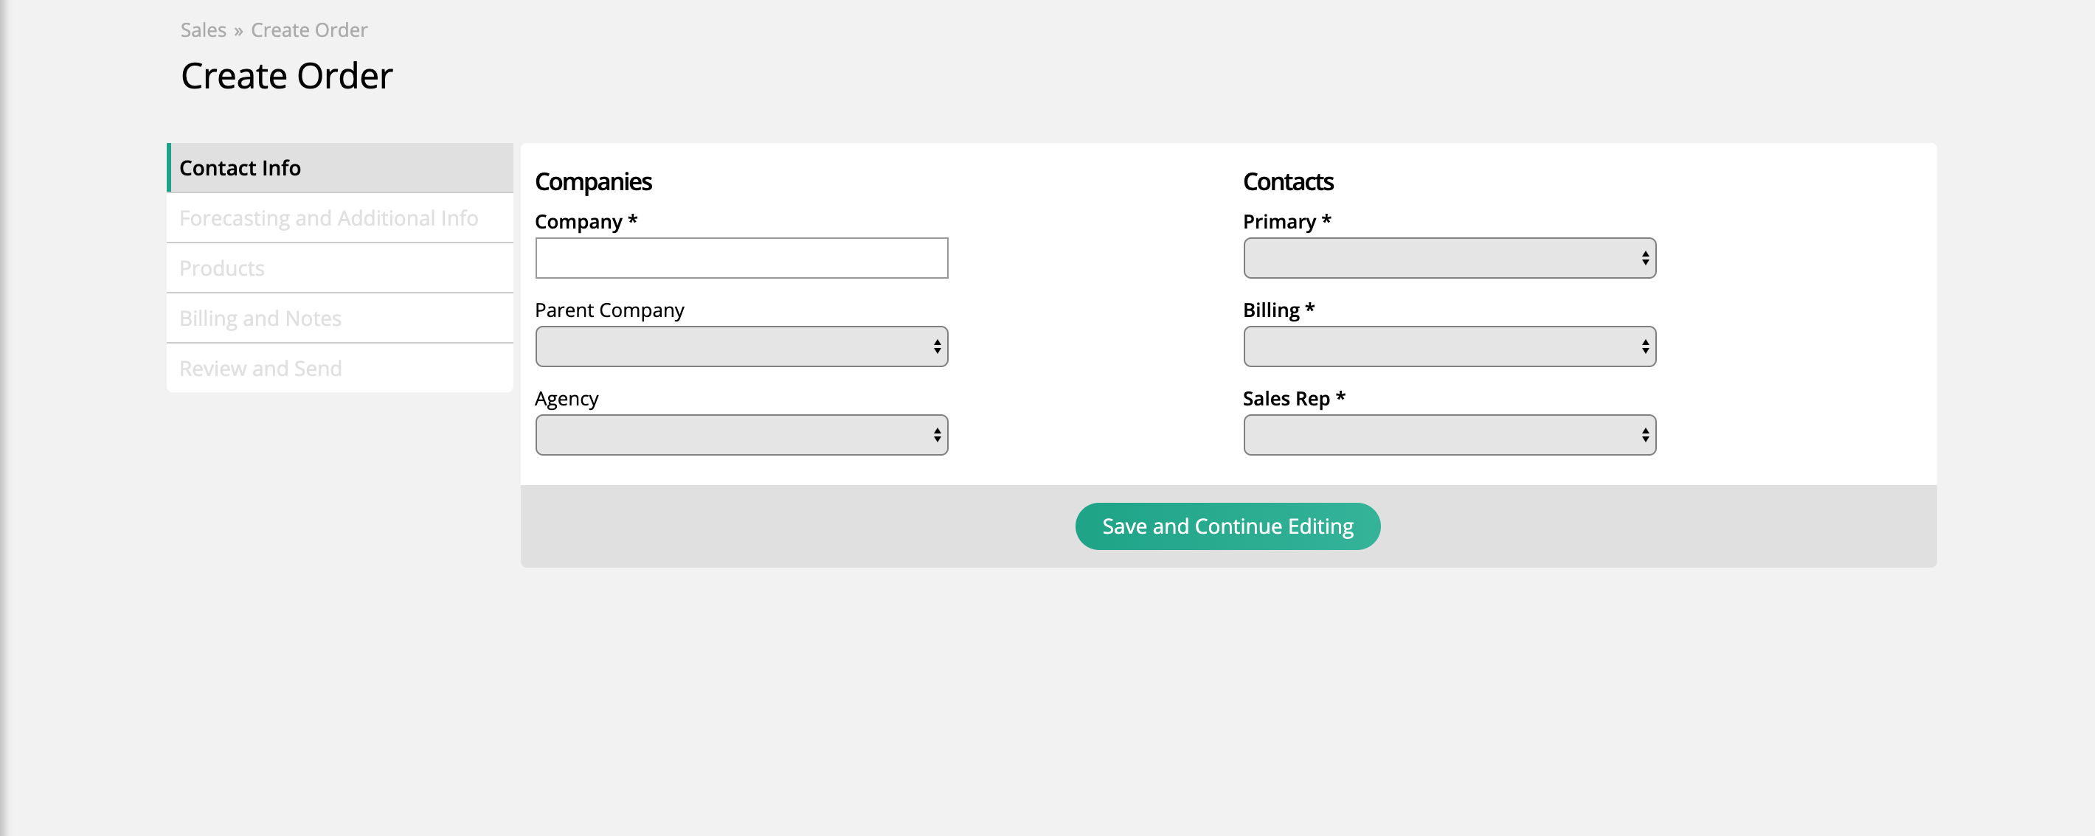Open the Primary contact dropdown
The width and height of the screenshot is (2095, 836).
pos(1450,258)
